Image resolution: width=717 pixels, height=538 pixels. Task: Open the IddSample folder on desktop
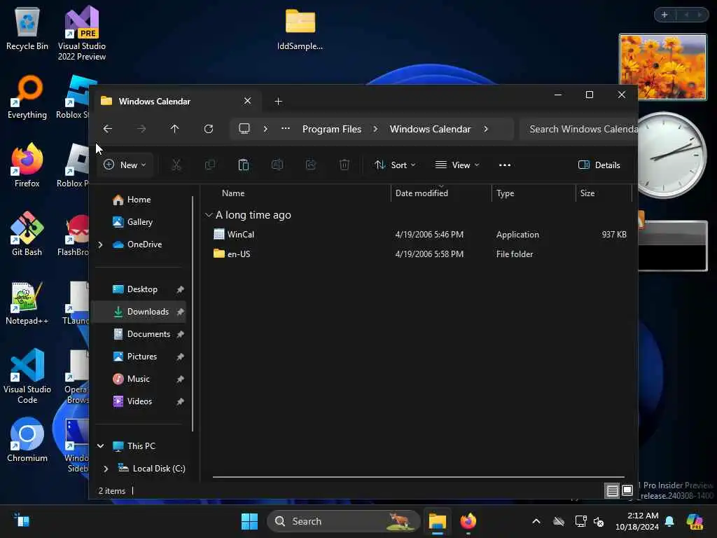pyautogui.click(x=300, y=29)
